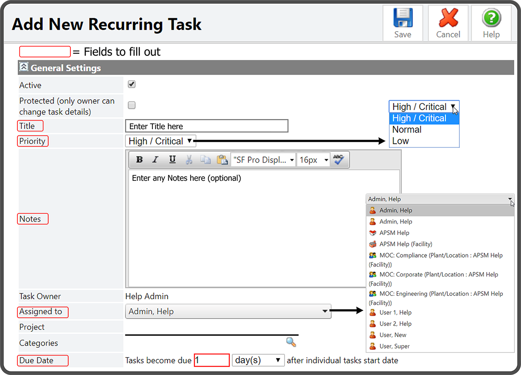This screenshot has width=521, height=375.
Task: Open the day(s) unit dropdown
Action: click(x=258, y=360)
